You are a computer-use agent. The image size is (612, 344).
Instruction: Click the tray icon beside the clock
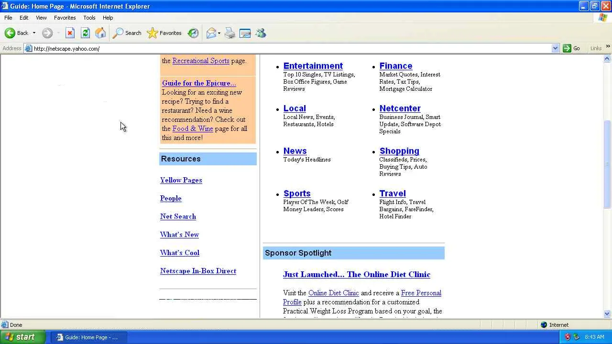pos(576,337)
